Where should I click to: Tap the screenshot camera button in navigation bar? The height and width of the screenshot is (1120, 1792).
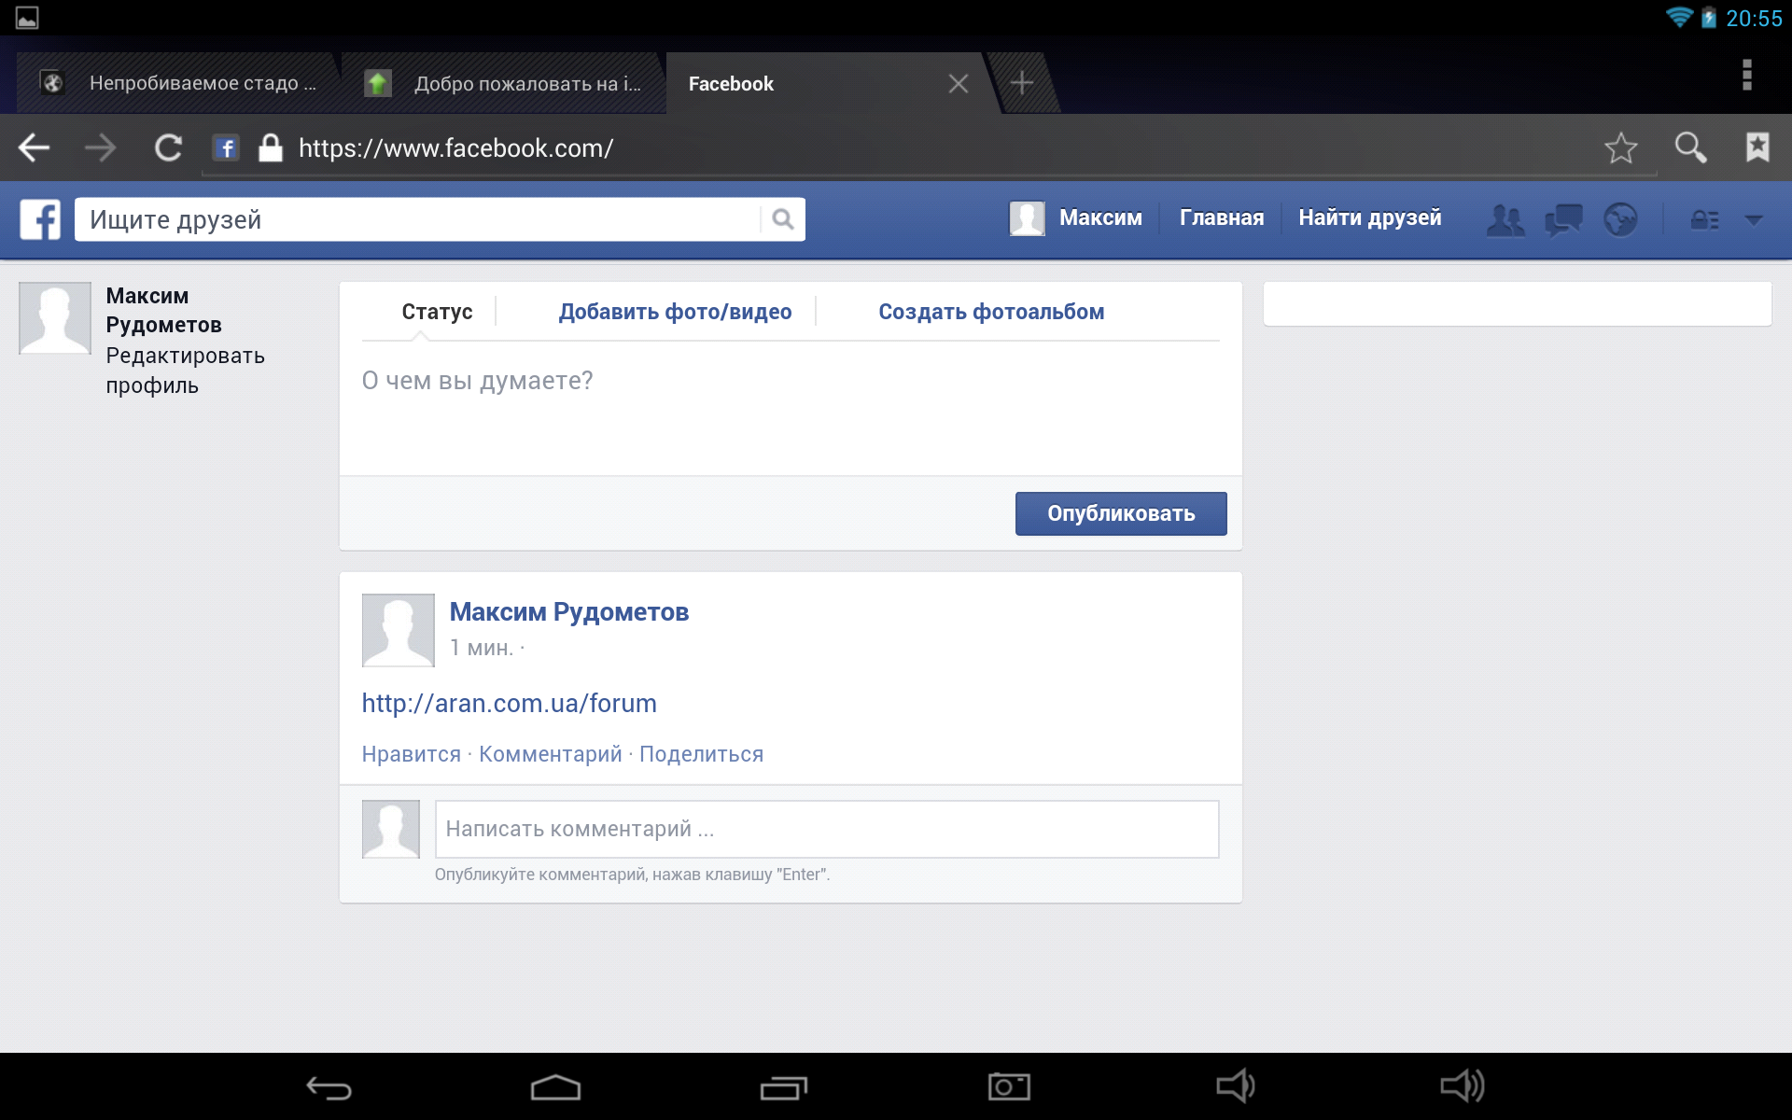1009,1086
